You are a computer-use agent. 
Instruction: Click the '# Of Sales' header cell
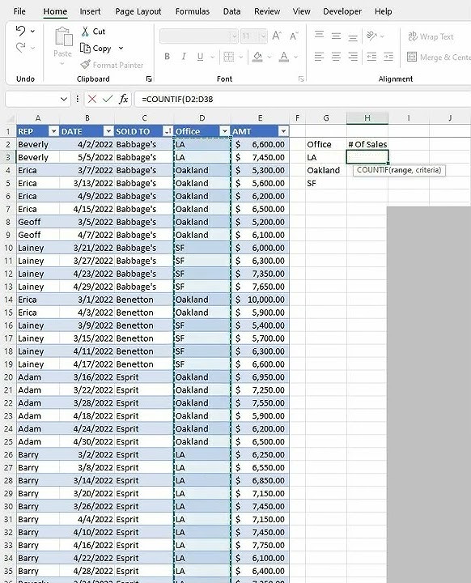tap(367, 144)
